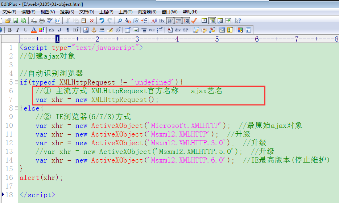Viewport: 339px width, 203px height.
Task: Click the ruler column marker 1
Action: pyautogui.click(x=57, y=39)
